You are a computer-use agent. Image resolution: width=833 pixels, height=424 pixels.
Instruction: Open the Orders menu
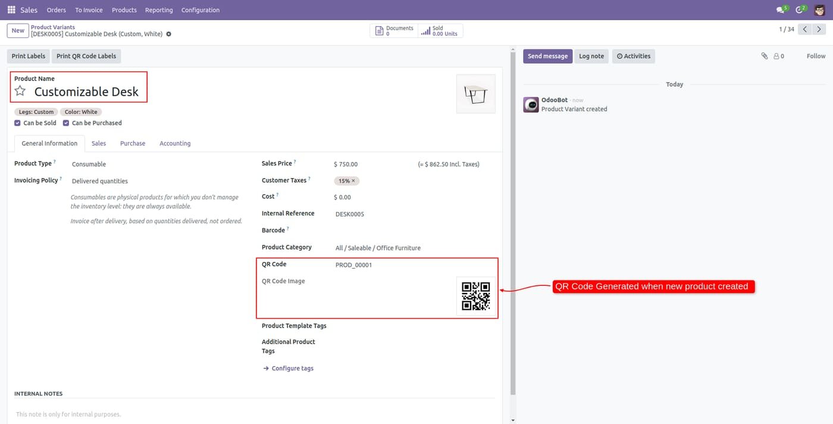(x=57, y=10)
